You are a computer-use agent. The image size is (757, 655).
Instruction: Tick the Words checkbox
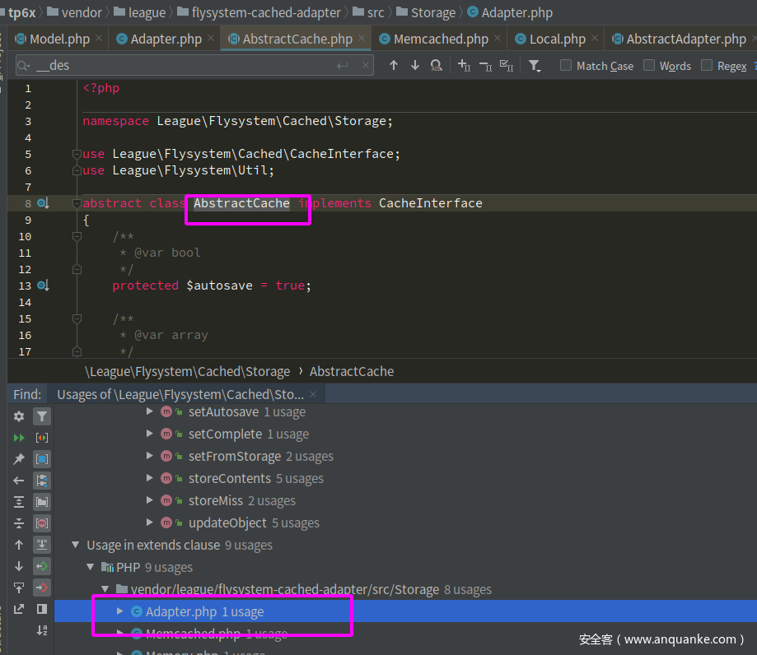[649, 66]
